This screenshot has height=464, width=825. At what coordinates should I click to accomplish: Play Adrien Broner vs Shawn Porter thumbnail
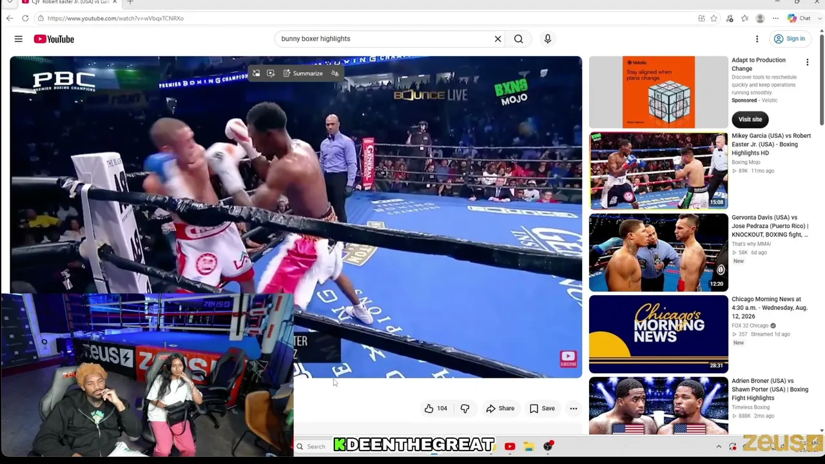pos(658,406)
